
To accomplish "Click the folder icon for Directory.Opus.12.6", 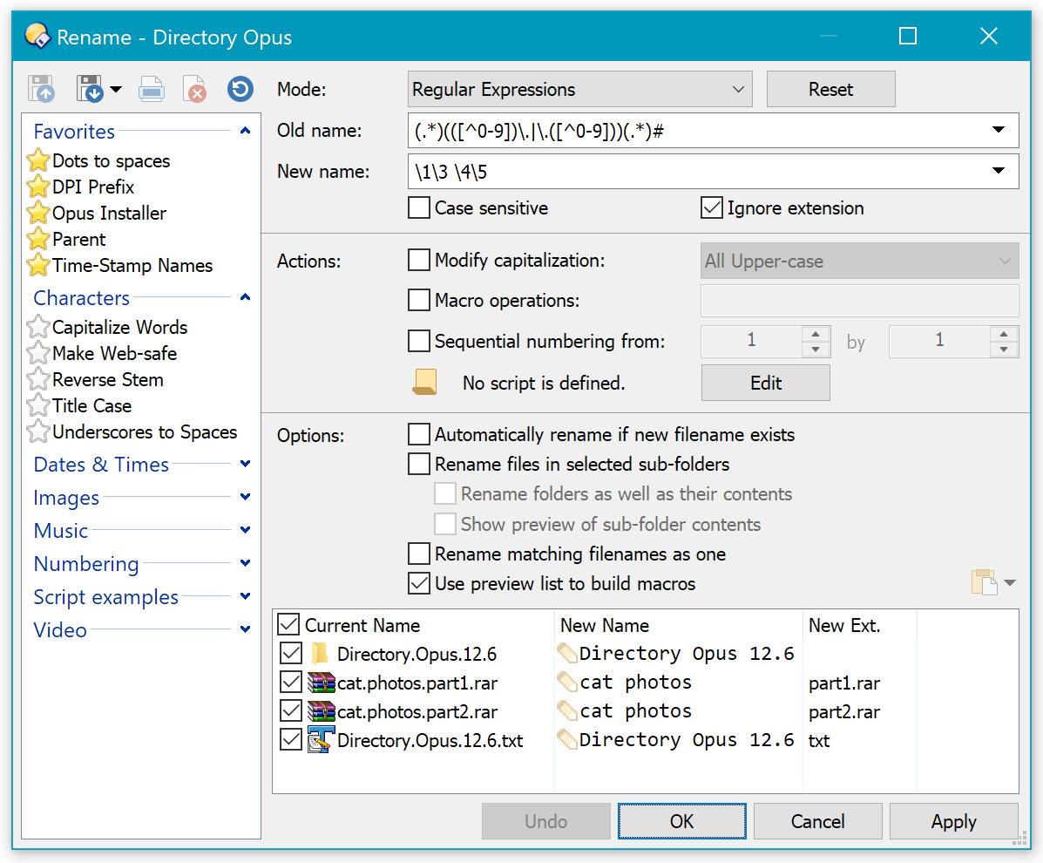I will coord(320,654).
